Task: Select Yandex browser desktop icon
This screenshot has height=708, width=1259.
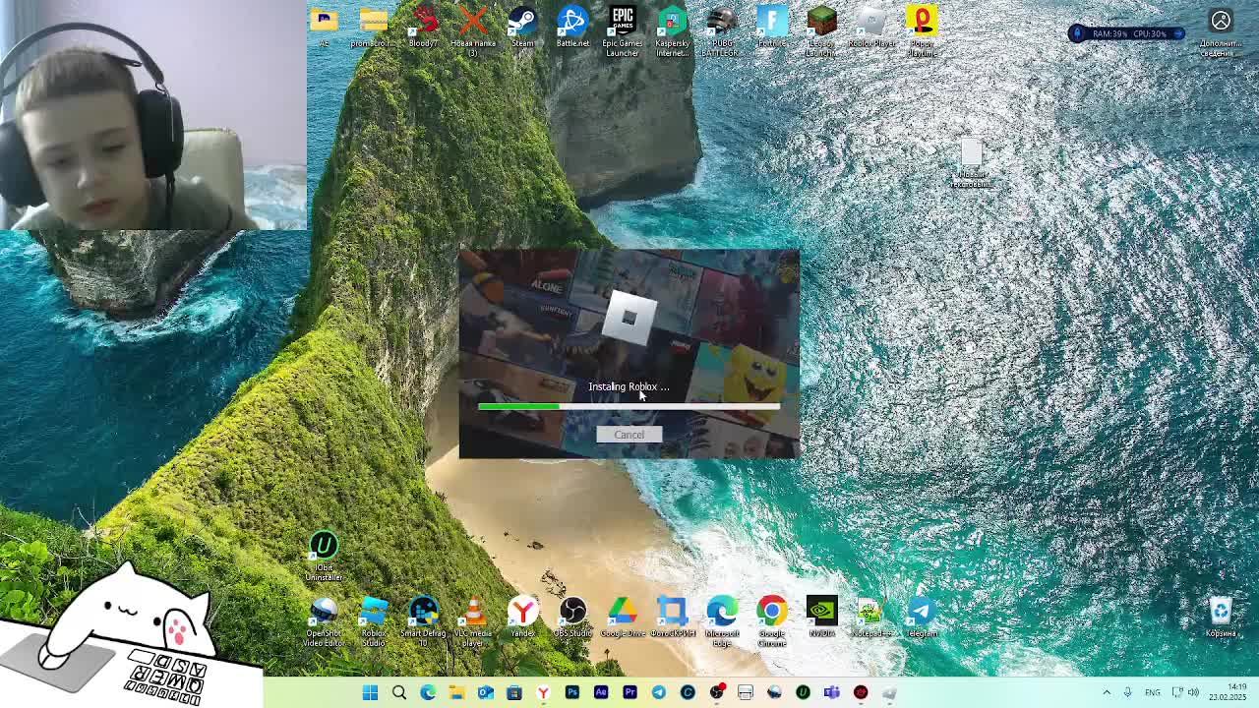Action: [x=523, y=618]
